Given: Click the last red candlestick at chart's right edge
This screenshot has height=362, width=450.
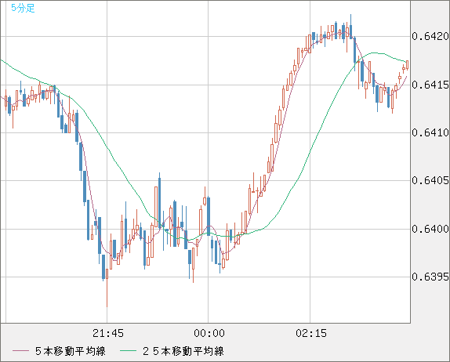Looking at the screenshot, I should (x=407, y=65).
